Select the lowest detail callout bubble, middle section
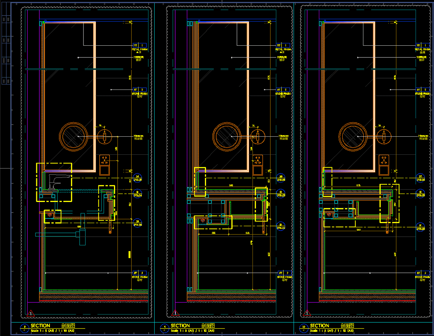The height and width of the screenshot is (336, 434). click(280, 226)
